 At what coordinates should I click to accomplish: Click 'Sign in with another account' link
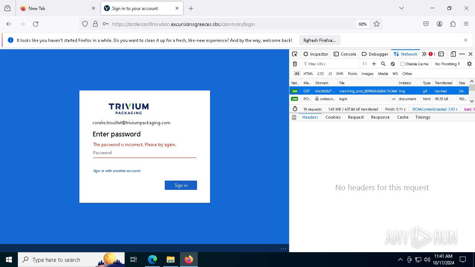tap(117, 171)
